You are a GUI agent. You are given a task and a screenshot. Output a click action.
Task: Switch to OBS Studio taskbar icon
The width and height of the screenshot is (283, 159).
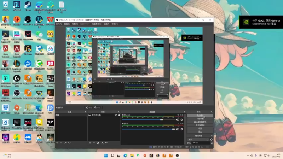[177, 155]
